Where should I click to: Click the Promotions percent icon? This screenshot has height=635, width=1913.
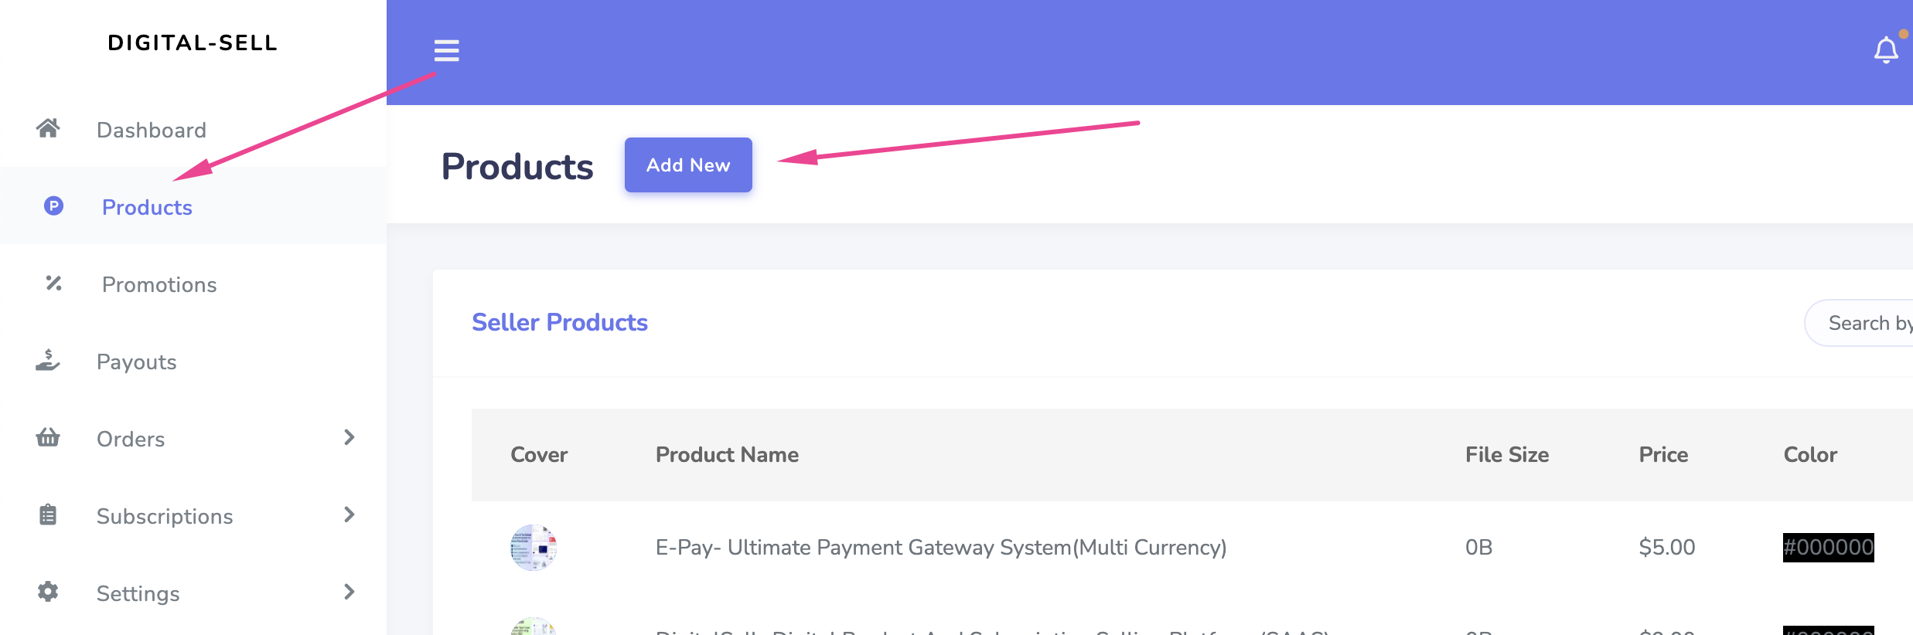pos(53,284)
